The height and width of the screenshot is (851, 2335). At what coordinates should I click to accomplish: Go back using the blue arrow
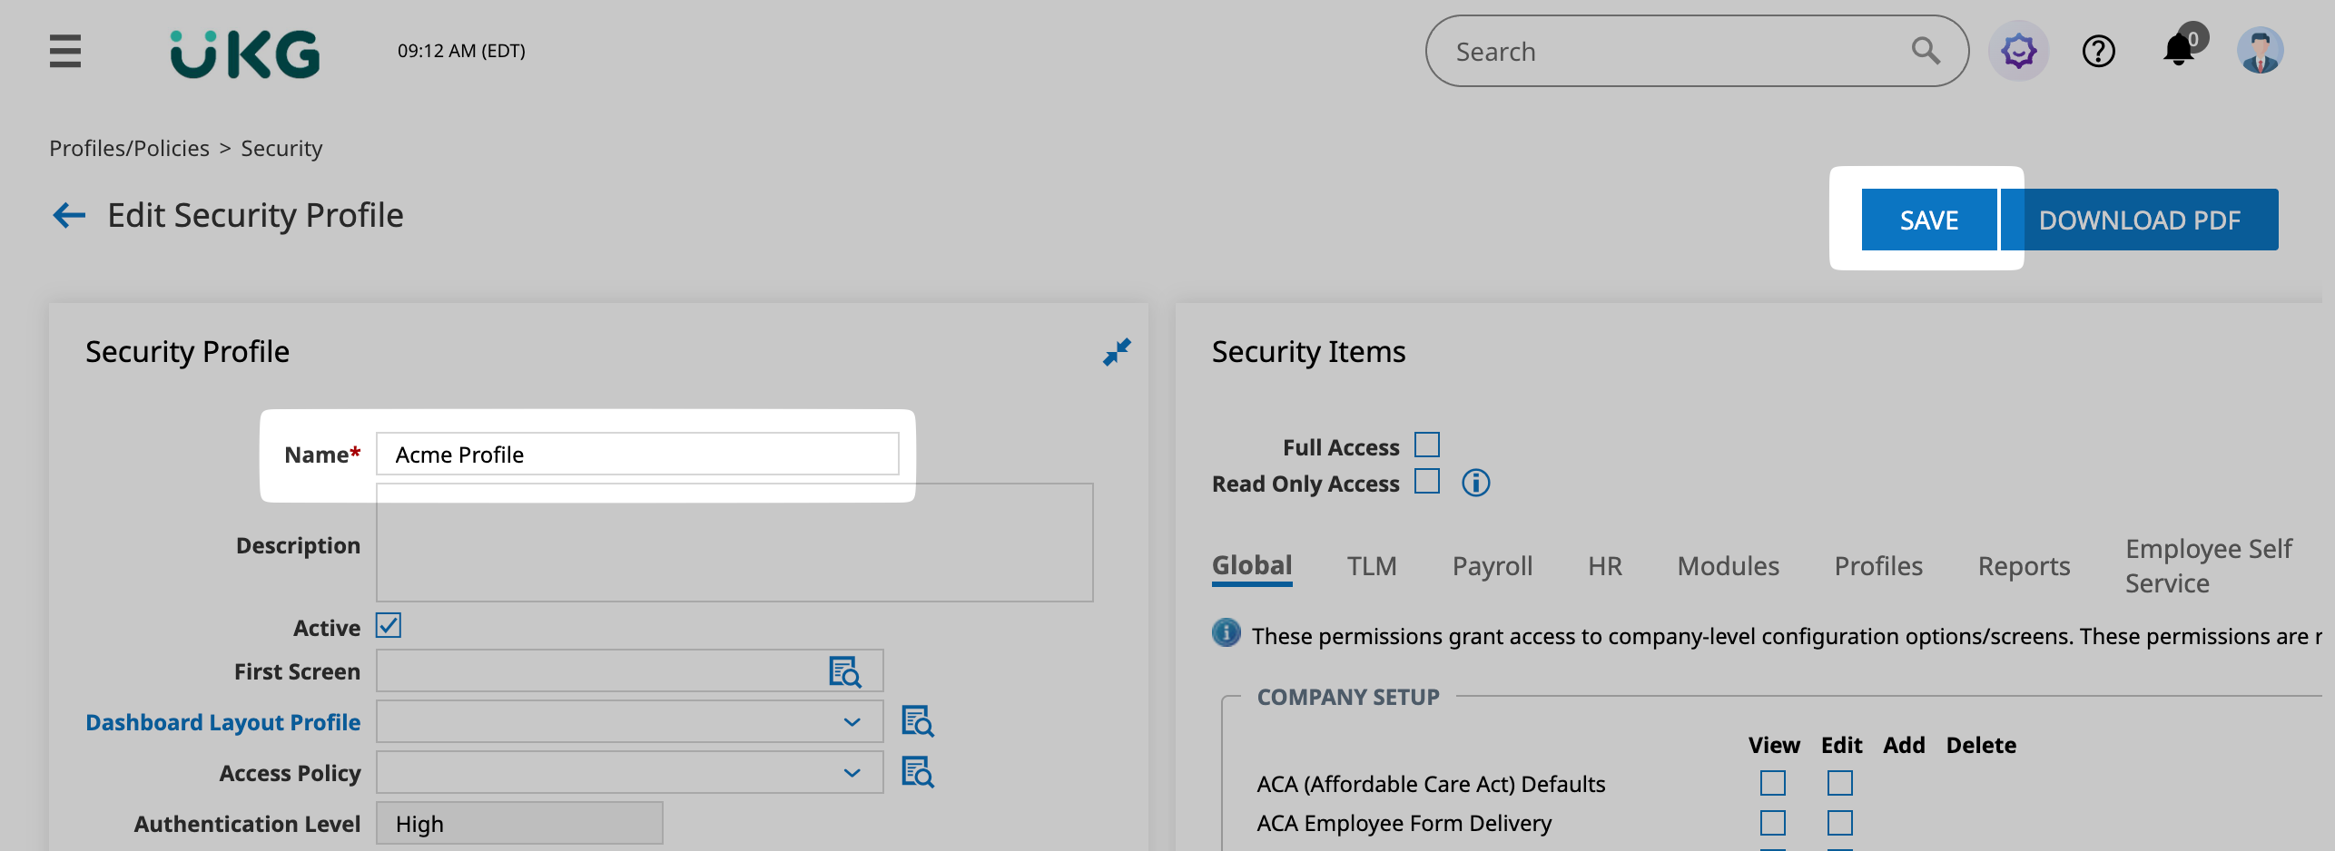pos(69,216)
